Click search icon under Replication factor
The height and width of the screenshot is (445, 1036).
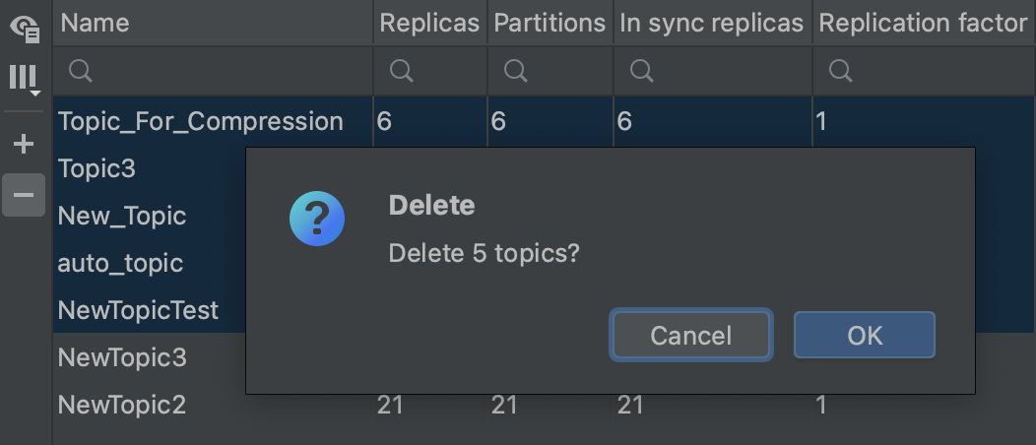(x=841, y=71)
